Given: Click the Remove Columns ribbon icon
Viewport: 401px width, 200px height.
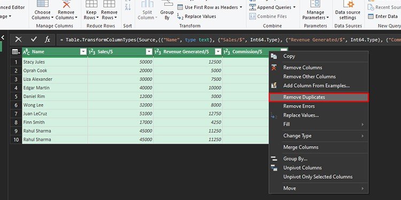Looking at the screenshot, I should (66, 4).
